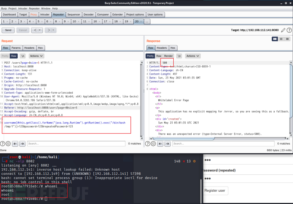Image resolution: width=293 pixels, height=204 pixels.
Task: Edit target with the pencil icon
Action: coord(283,30)
